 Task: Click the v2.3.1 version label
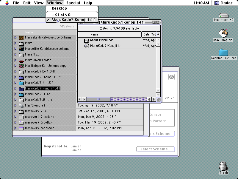[x=170, y=98]
